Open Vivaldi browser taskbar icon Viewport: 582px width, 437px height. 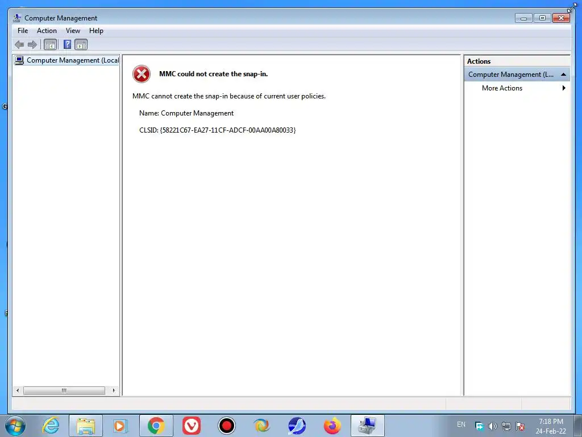192,426
